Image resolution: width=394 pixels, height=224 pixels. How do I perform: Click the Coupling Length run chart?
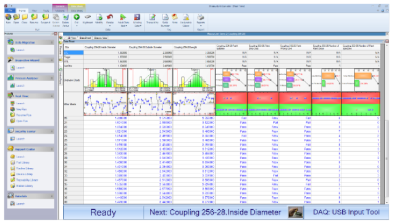[194, 104]
